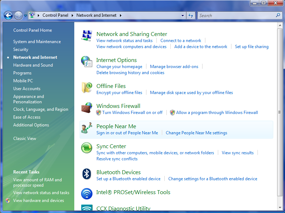This screenshot has height=213, width=285.
Task: Click Resolve sync conflicts
Action: [117, 159]
